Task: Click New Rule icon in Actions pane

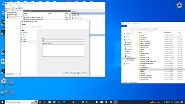Action: click(73, 16)
